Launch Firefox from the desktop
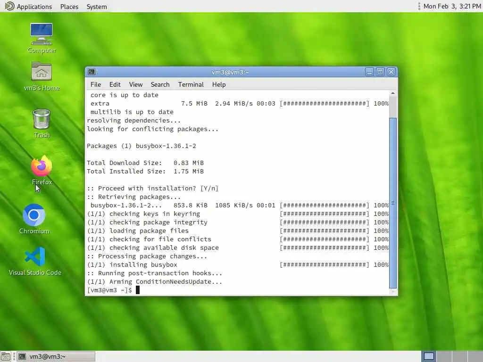The image size is (483, 362). coord(42,170)
